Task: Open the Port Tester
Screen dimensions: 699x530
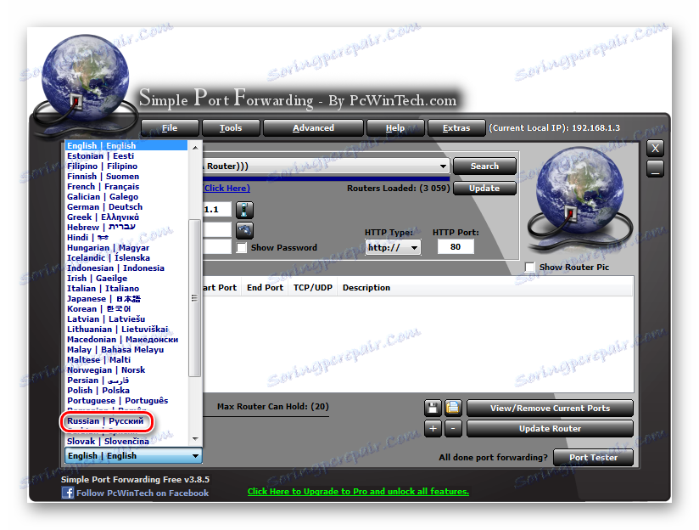Action: (x=593, y=458)
